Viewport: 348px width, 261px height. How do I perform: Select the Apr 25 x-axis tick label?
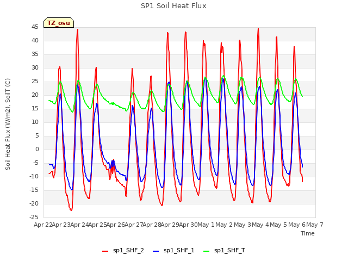(97, 225)
